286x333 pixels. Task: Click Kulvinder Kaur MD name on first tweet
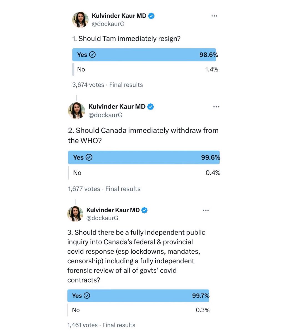coord(119,16)
